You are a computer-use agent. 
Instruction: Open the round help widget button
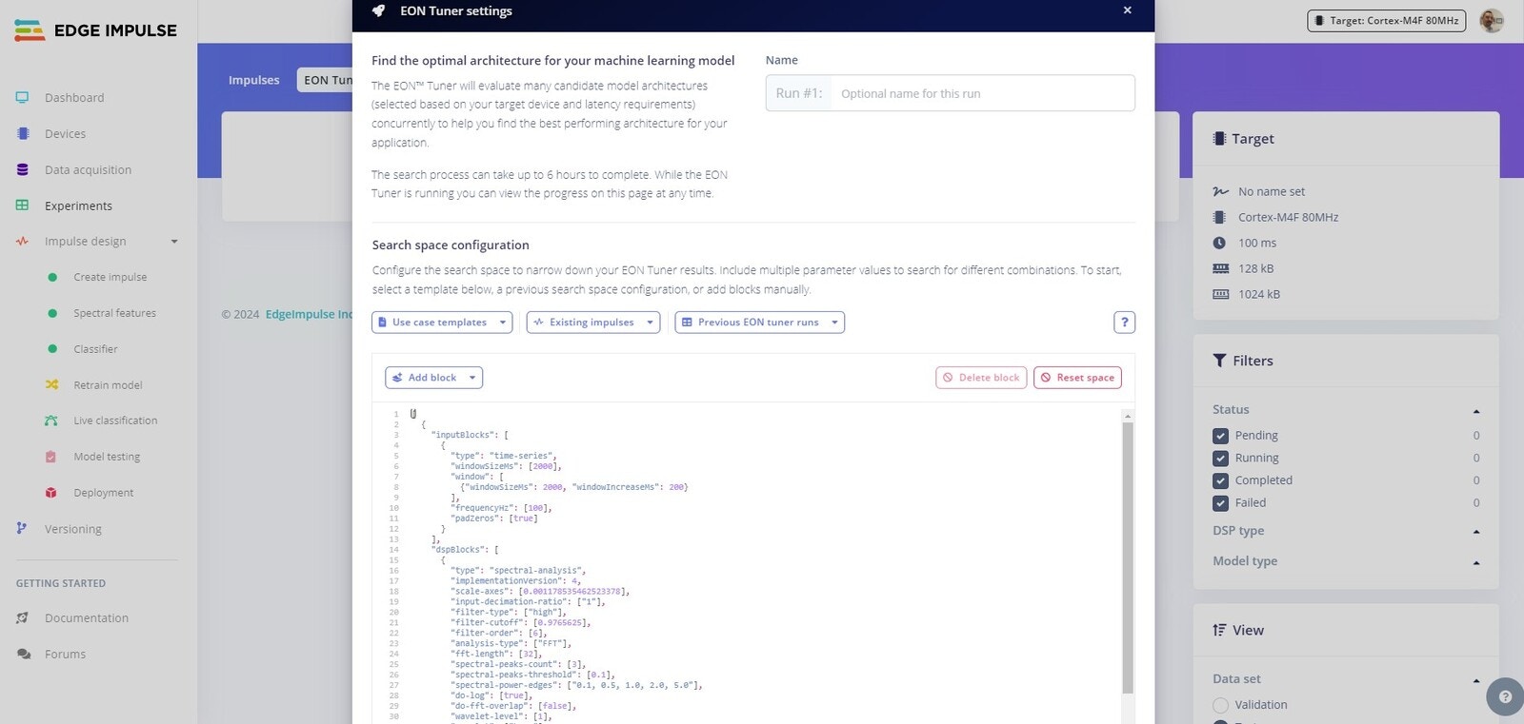(1505, 696)
